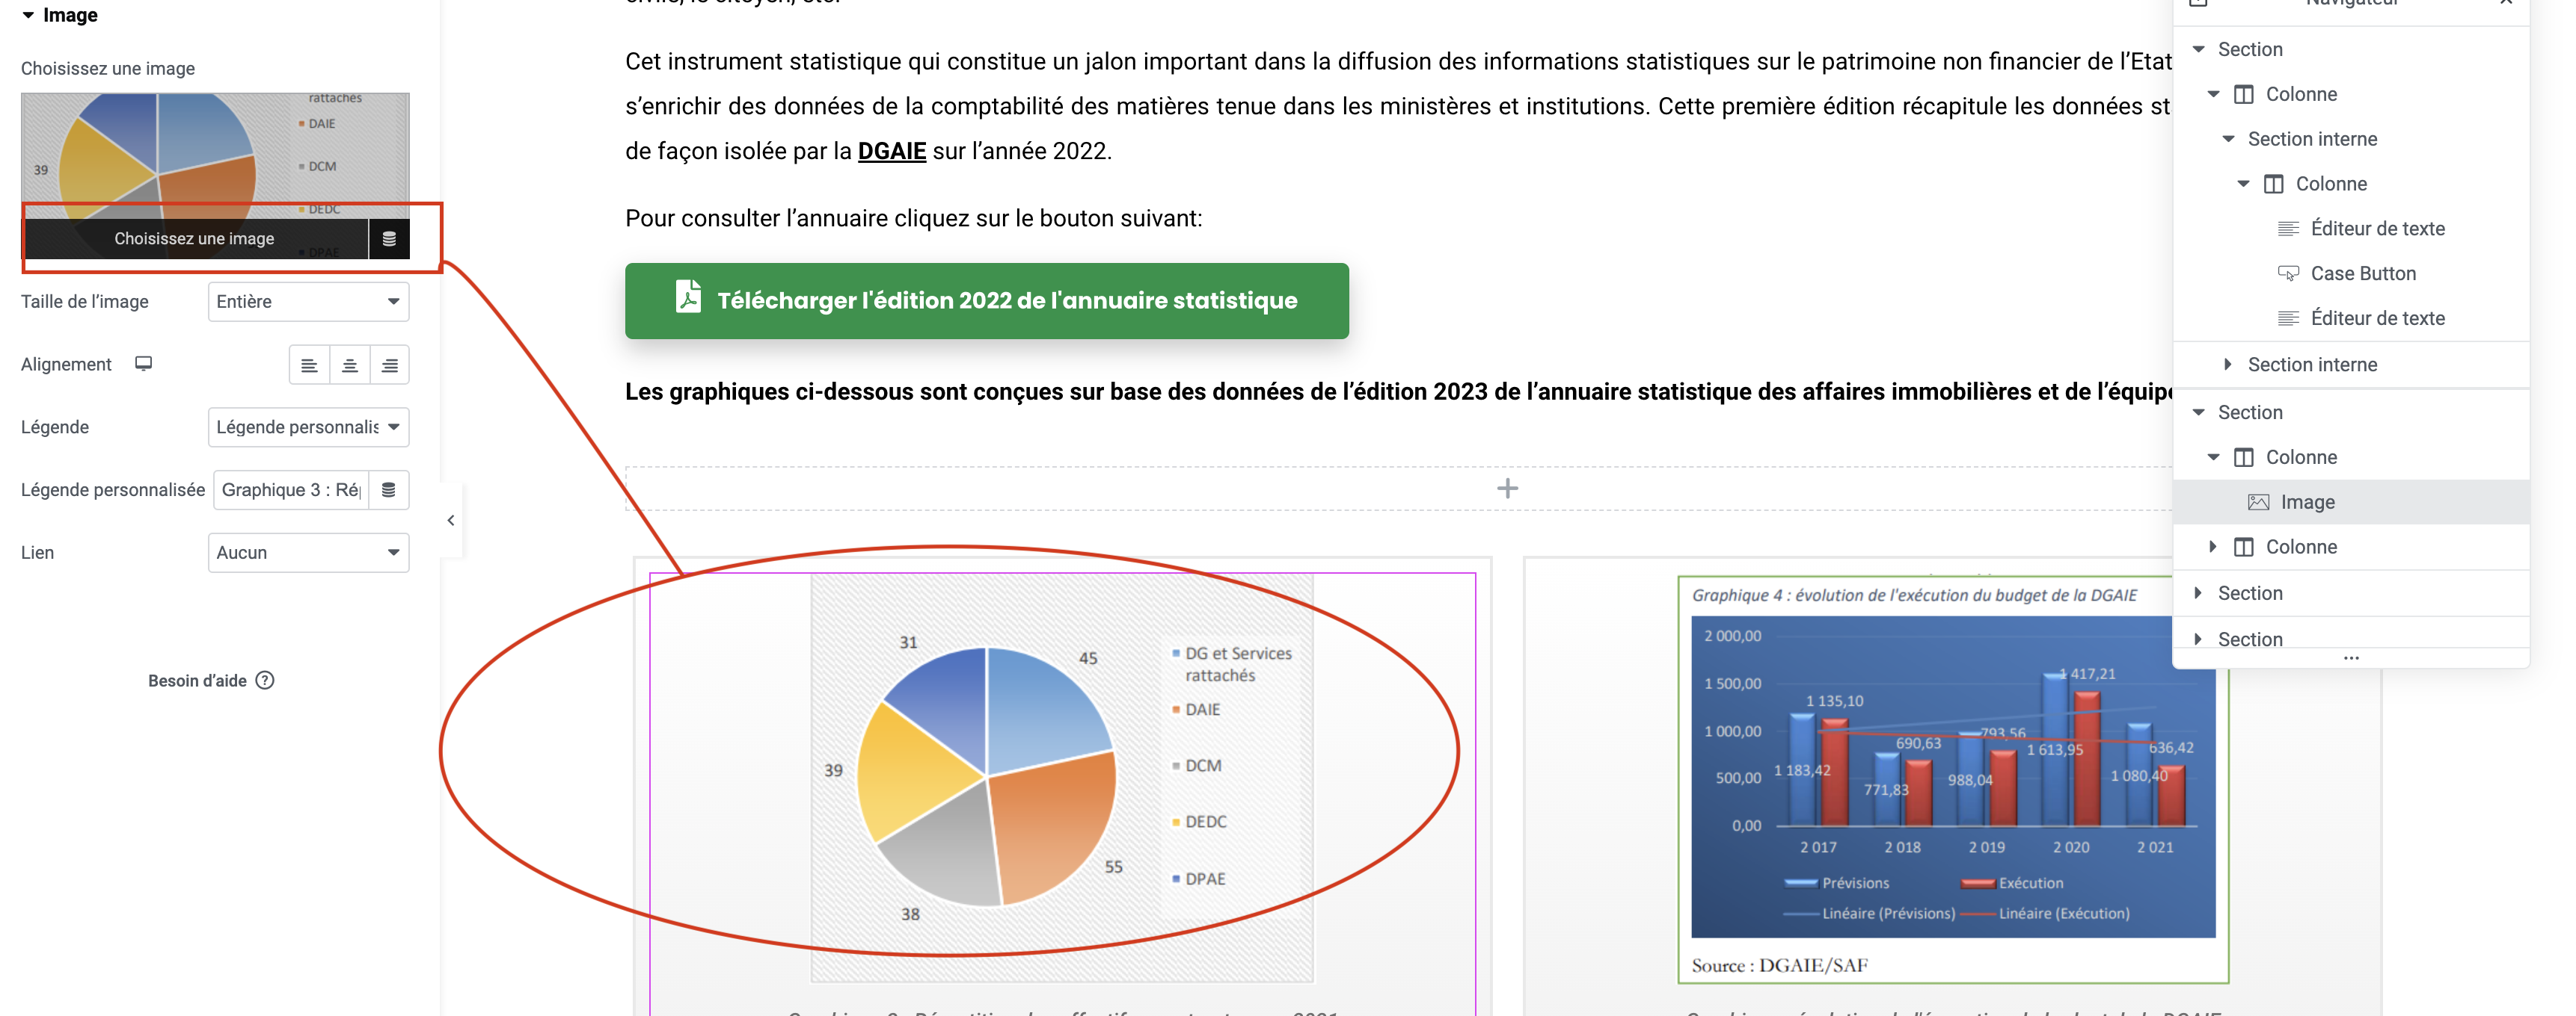The image size is (2576, 1016).
Task: Collapse the editor panel with arrow handle
Action: pos(451,519)
